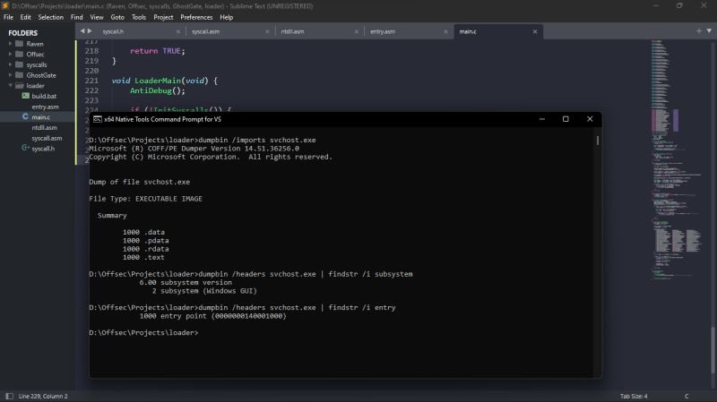
Task: Click the command prompt scrollbar thumb
Action: click(x=598, y=141)
